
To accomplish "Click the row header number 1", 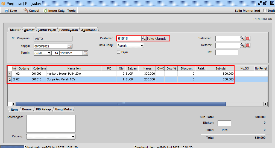I will 10,74.
